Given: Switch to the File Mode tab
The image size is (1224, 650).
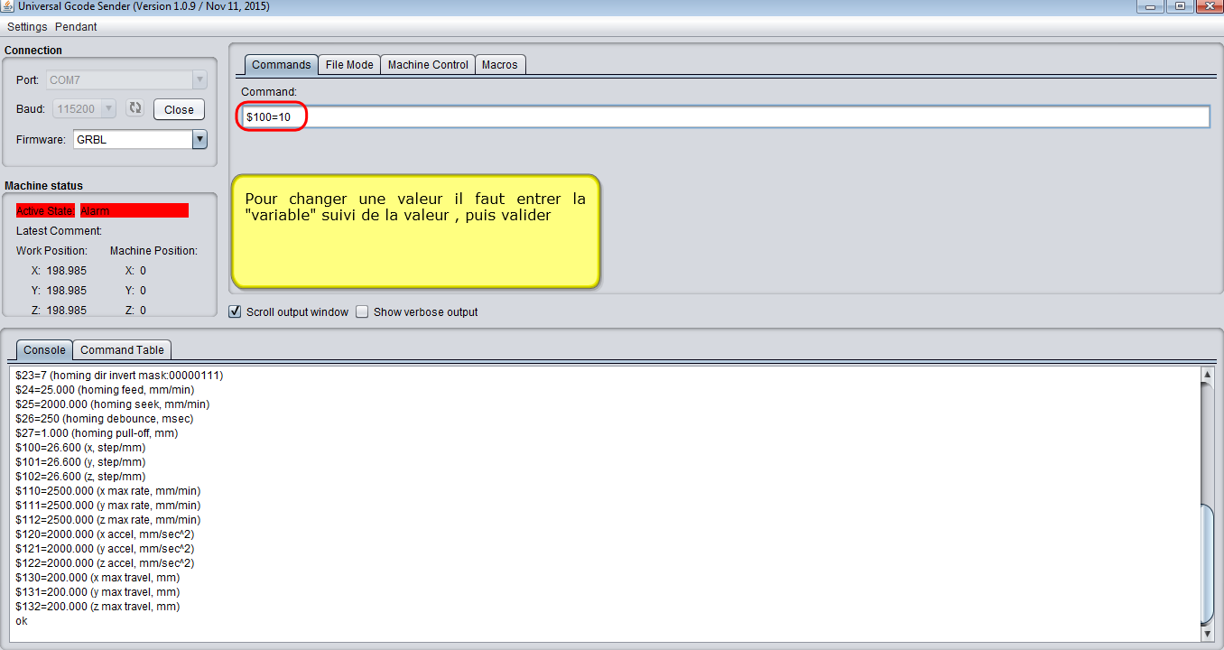Looking at the screenshot, I should pyautogui.click(x=349, y=65).
